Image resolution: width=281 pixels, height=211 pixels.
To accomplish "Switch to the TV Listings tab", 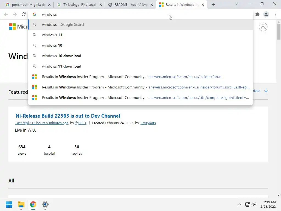I will point(79,5).
